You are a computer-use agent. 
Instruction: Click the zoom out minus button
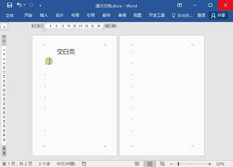171,164
